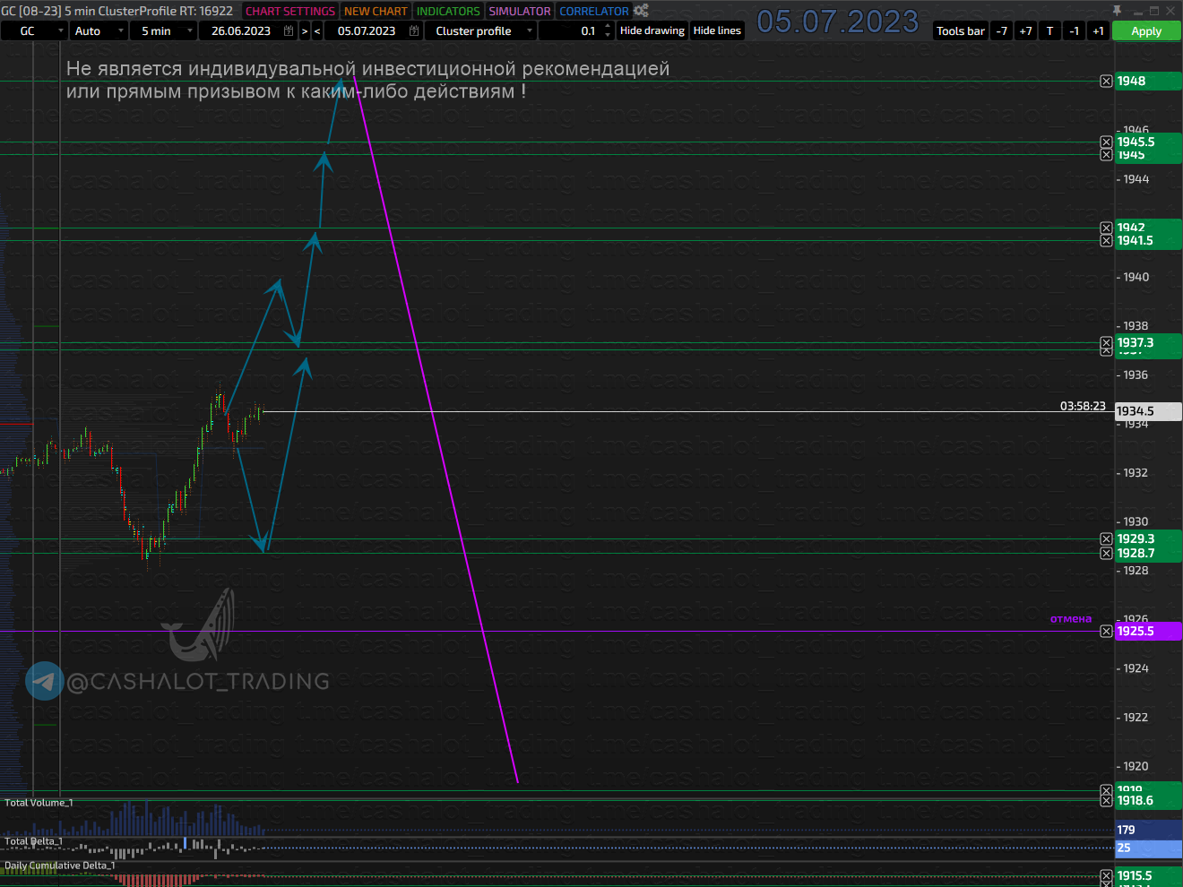Image resolution: width=1183 pixels, height=887 pixels.
Task: Select the purple 1925.5 price label
Action: (x=1148, y=632)
